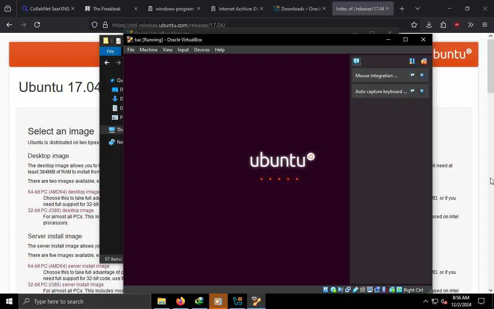494x309 pixels.
Task: Close the Index of /releases/17.04 tab
Action: tap(387, 8)
